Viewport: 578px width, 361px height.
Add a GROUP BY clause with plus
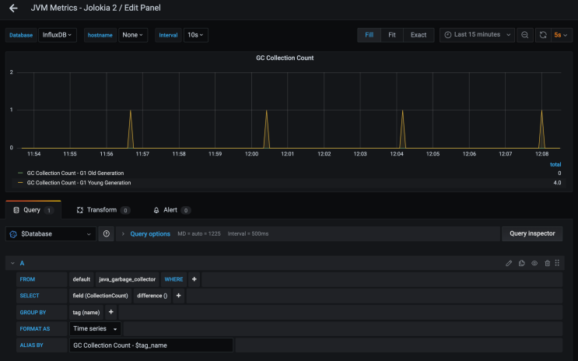[x=110, y=312]
